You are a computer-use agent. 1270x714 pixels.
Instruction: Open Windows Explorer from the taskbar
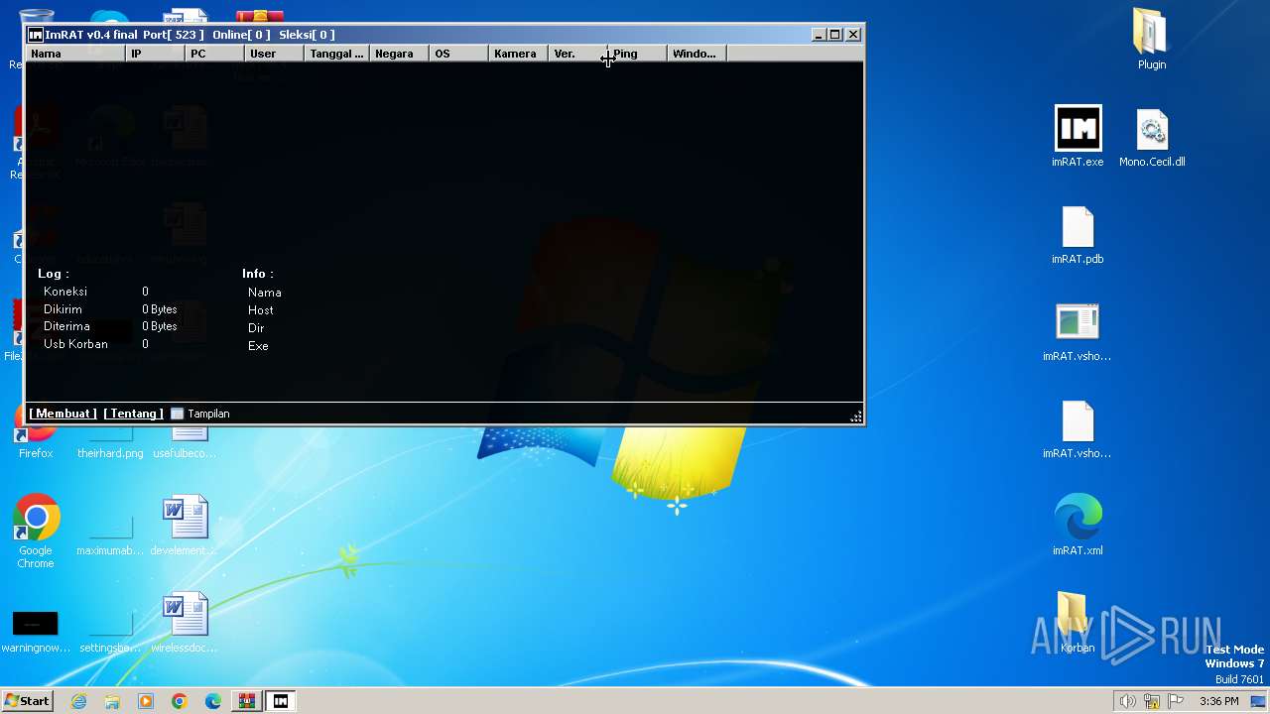coord(112,701)
